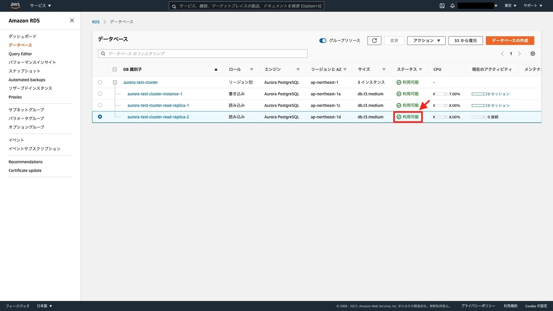The image size is (553, 311).
Task: Open Query Editor in sidebar
Action: tap(20, 54)
